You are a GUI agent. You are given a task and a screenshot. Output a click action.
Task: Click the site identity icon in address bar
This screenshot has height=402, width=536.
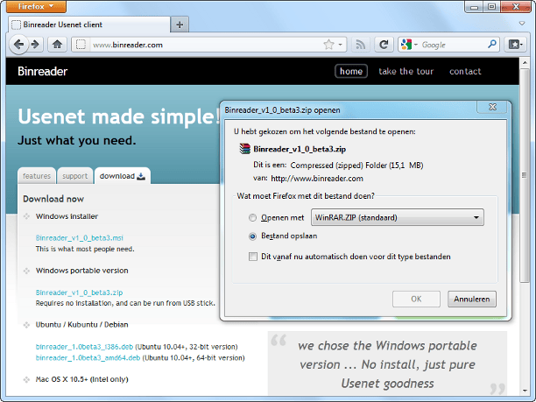click(x=81, y=45)
